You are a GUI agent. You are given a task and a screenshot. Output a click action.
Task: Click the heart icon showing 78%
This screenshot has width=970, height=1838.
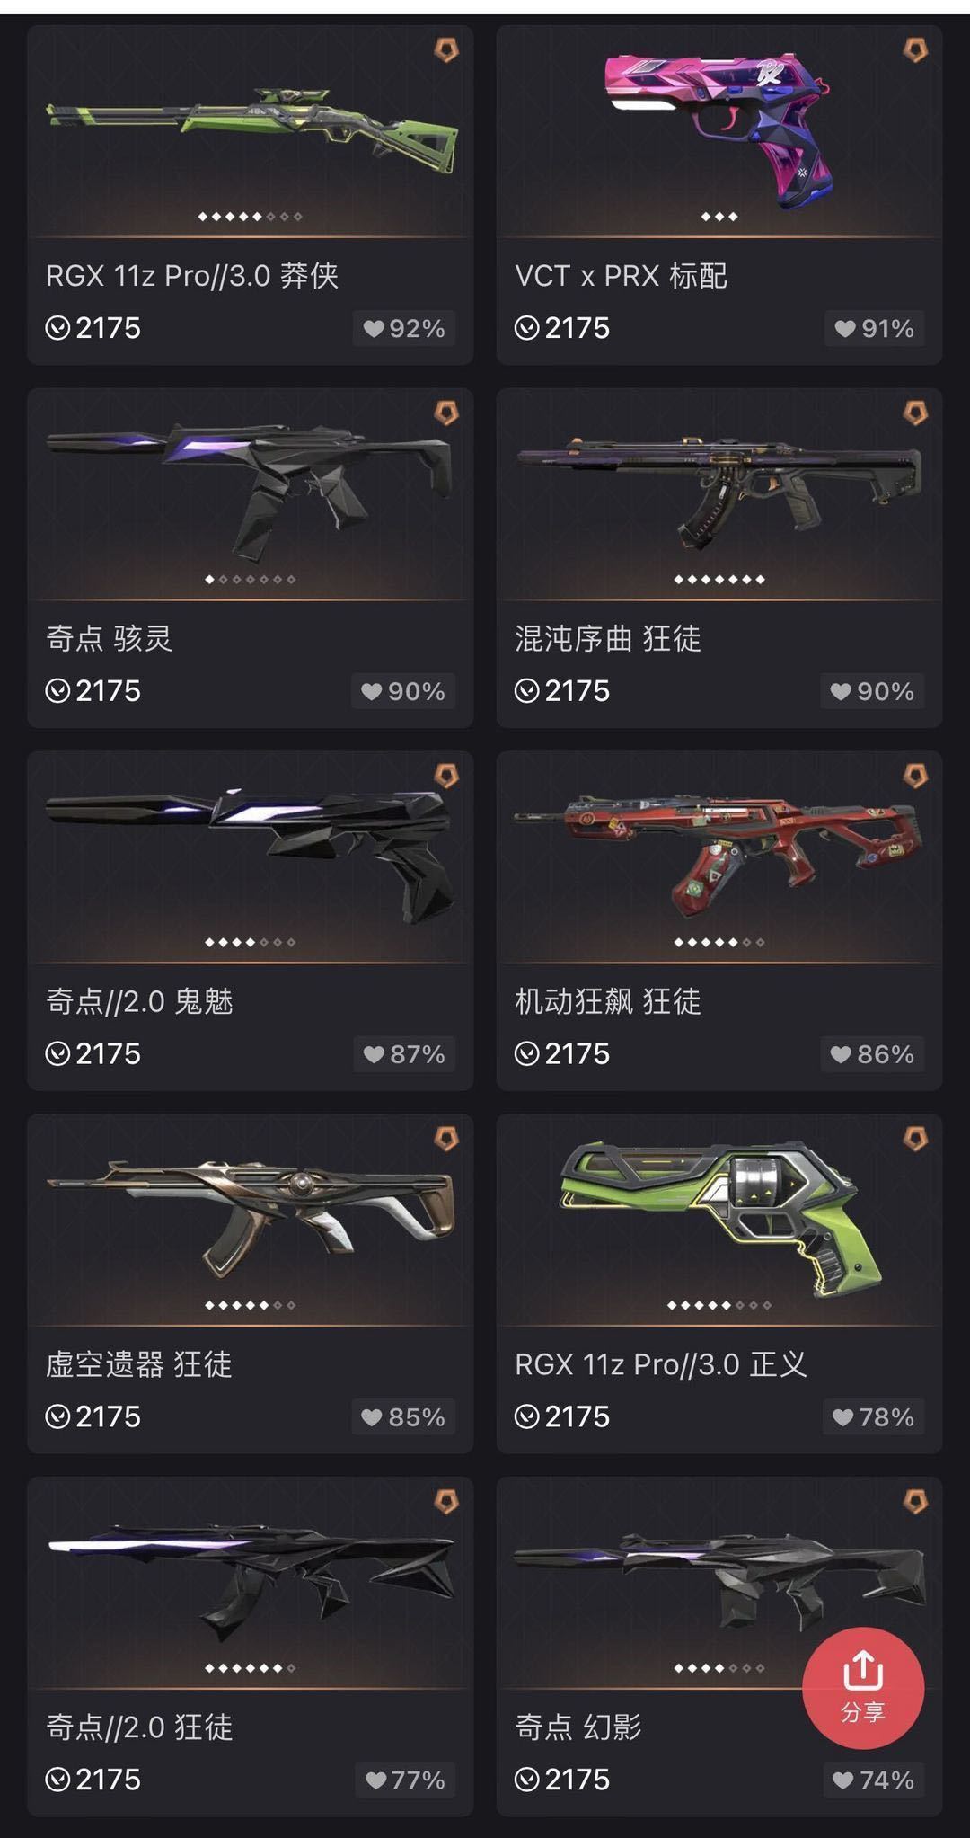click(842, 1417)
